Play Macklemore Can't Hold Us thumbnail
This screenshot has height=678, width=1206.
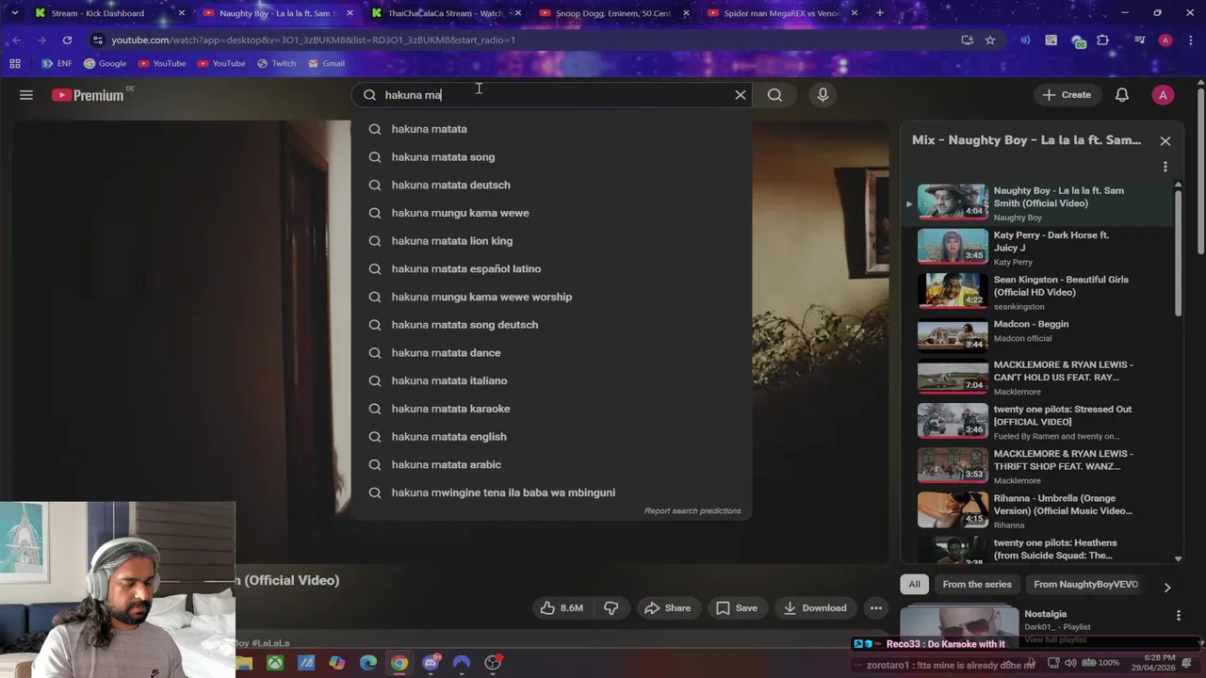tap(953, 377)
